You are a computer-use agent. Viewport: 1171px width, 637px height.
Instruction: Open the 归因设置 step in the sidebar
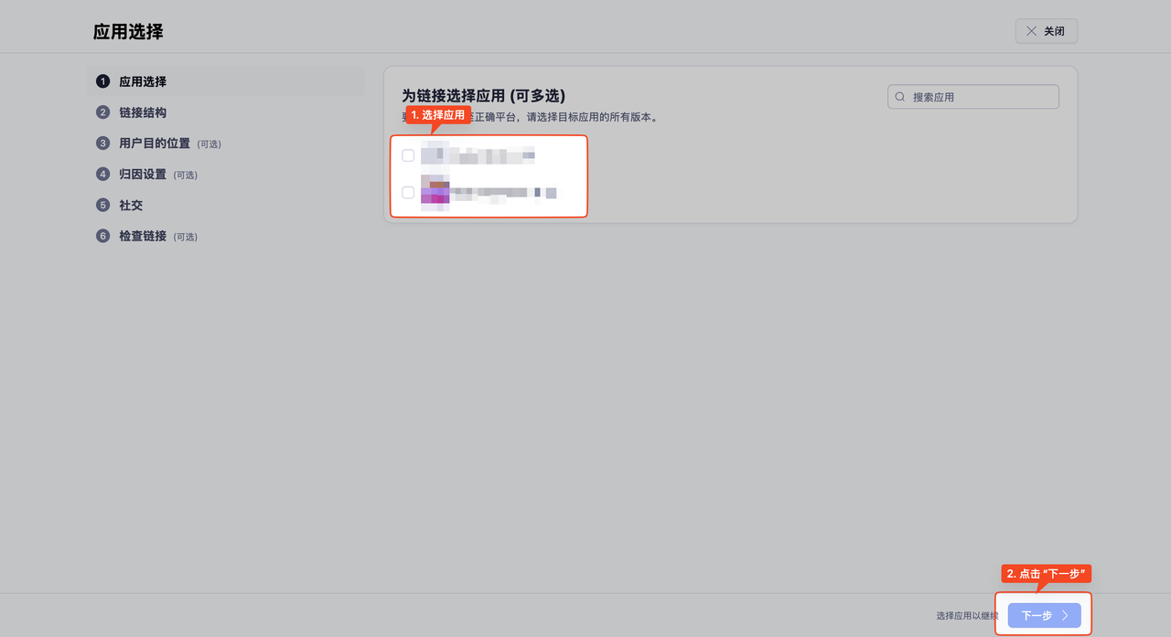pyautogui.click(x=143, y=175)
